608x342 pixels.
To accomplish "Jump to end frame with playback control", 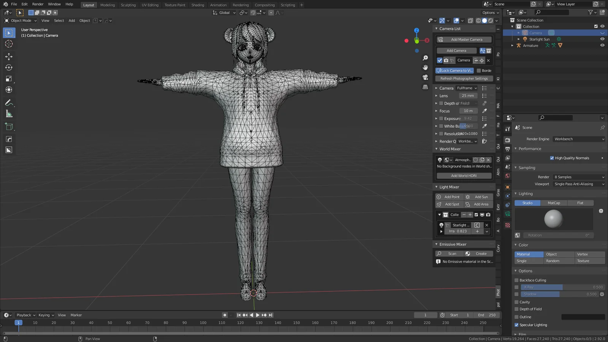I will tap(270, 315).
